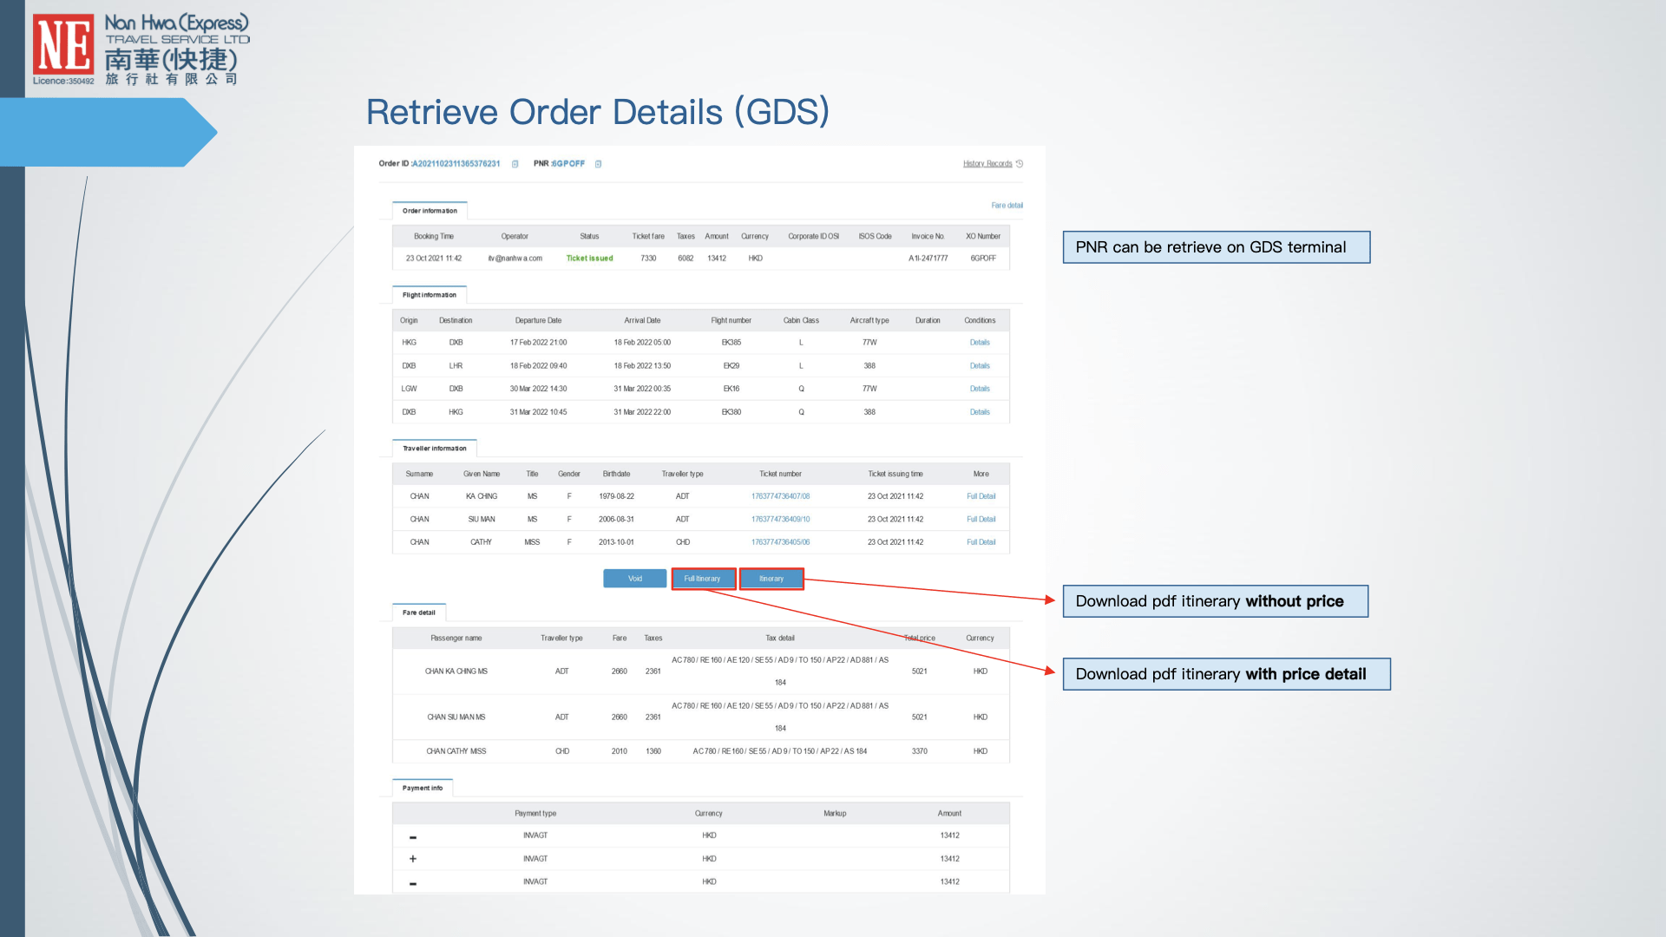Copy the Order ID using its copy icon
1666x937 pixels.
[515, 163]
